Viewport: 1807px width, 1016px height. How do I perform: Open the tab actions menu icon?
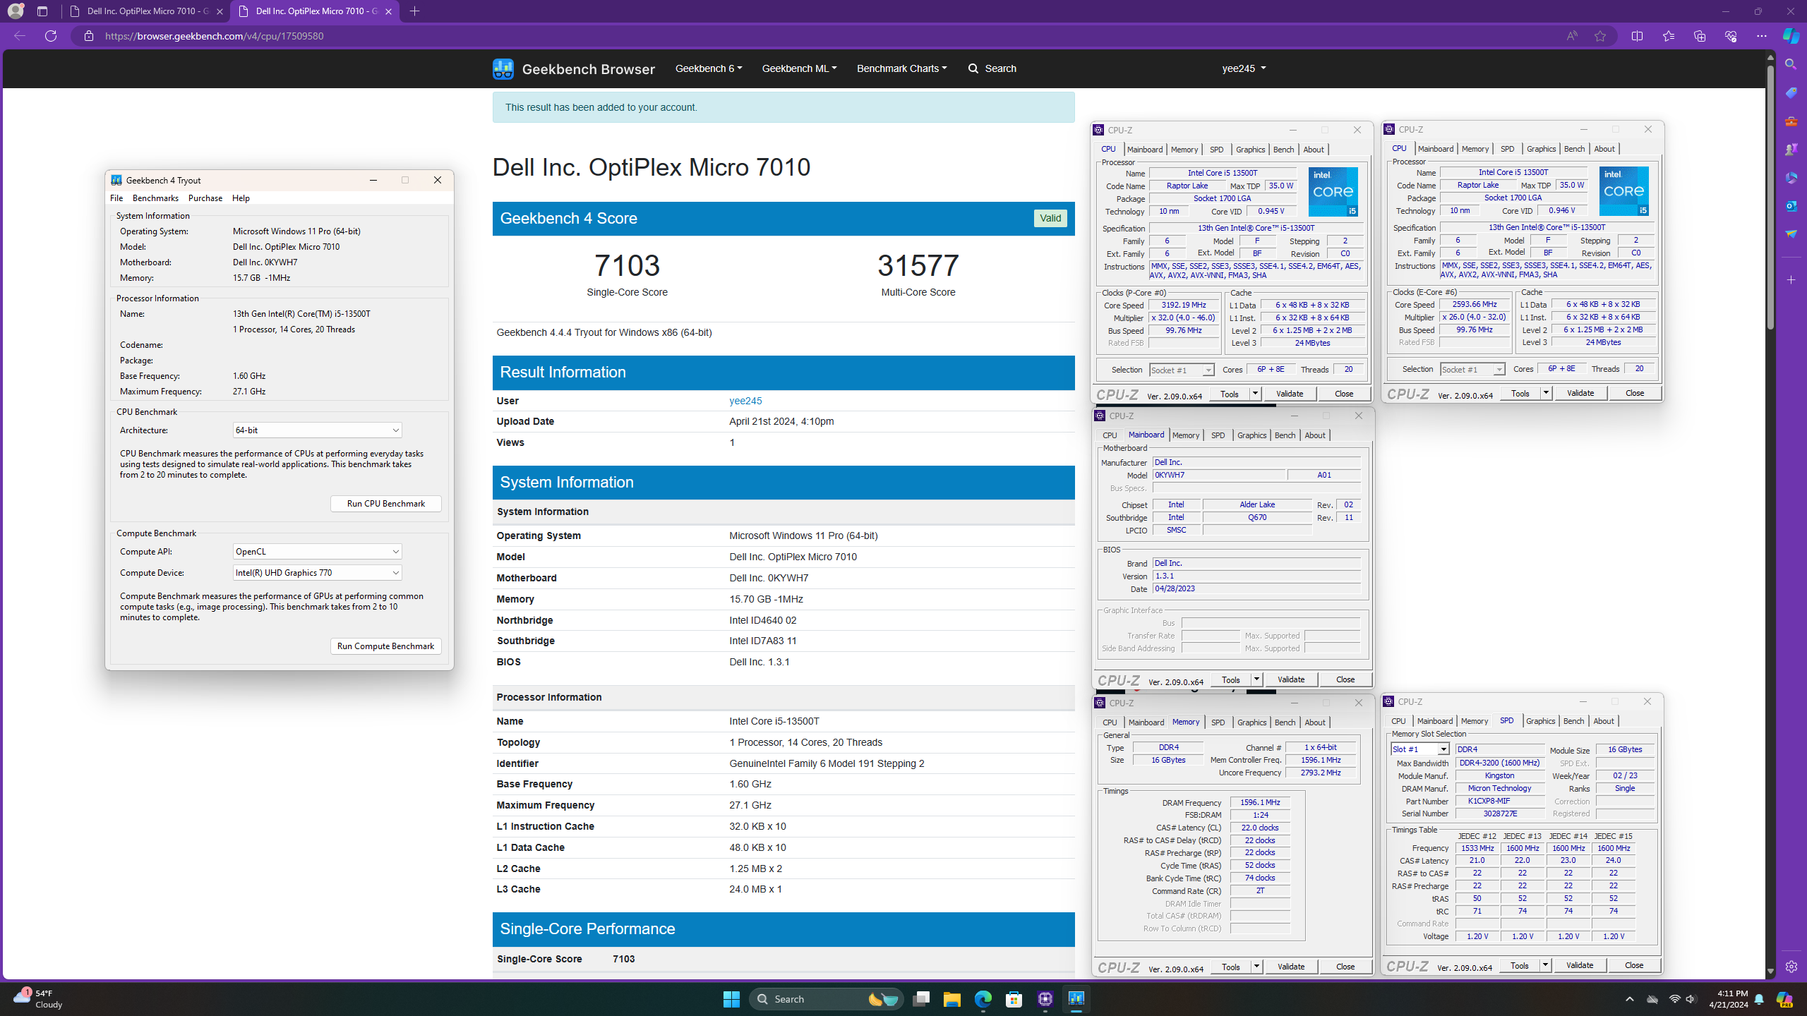click(42, 11)
